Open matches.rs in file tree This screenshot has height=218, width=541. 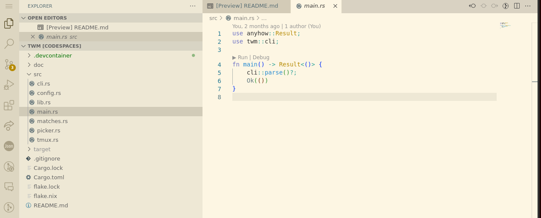pyautogui.click(x=111, y=121)
